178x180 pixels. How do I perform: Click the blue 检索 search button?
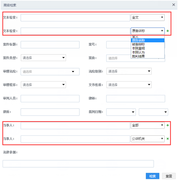(152, 176)
